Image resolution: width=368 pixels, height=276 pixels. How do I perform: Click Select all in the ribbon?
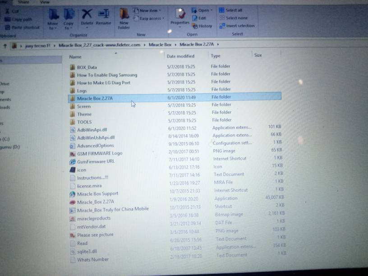[230, 10]
